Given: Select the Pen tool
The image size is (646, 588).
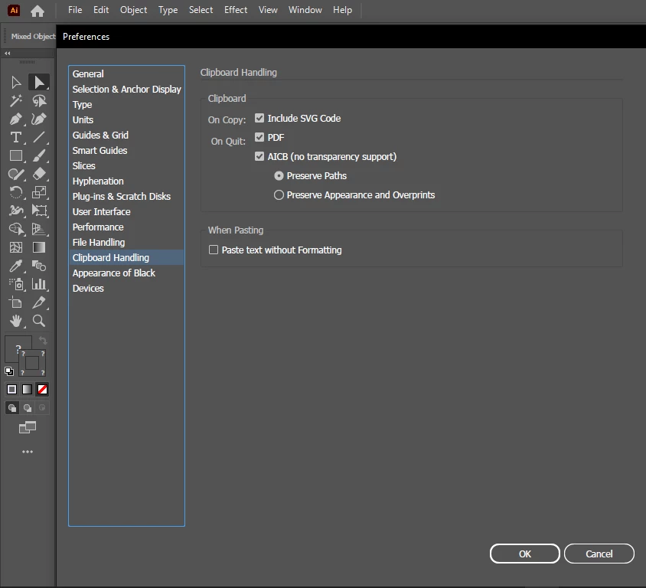Looking at the screenshot, I should (15, 119).
